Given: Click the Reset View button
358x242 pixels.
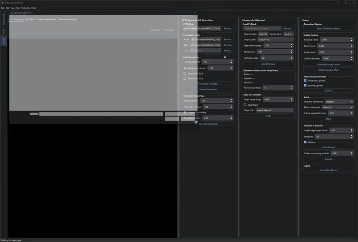Looking at the screenshot, I should click(169, 30).
